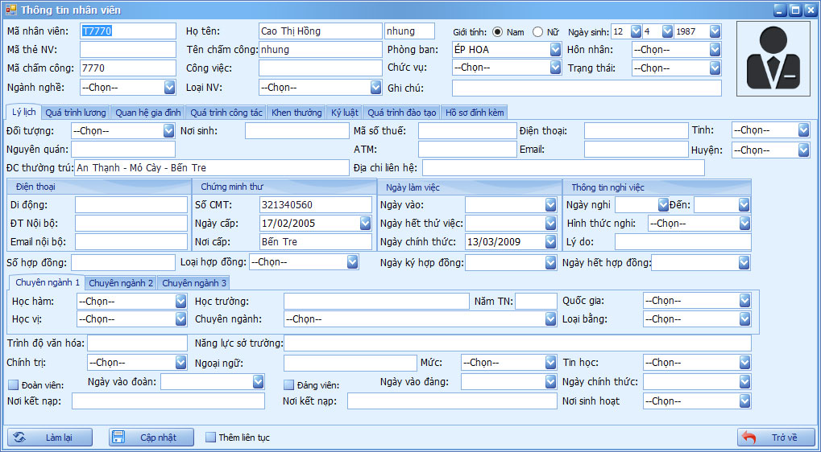Open the Phòng ban dropdown
The image size is (821, 452).
555,50
